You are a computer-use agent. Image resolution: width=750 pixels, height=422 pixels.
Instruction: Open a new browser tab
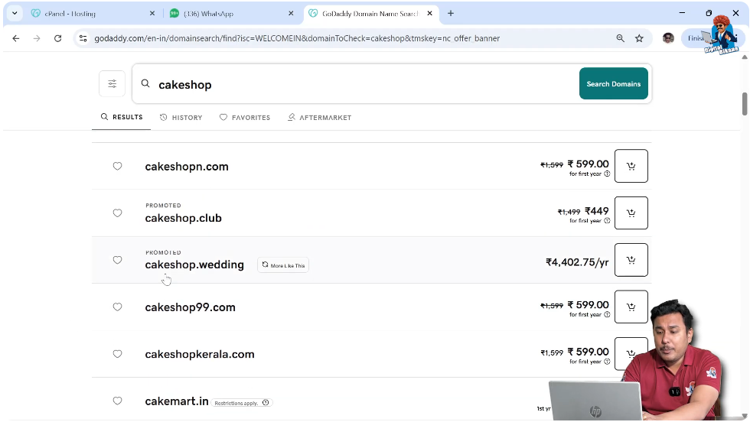(451, 14)
